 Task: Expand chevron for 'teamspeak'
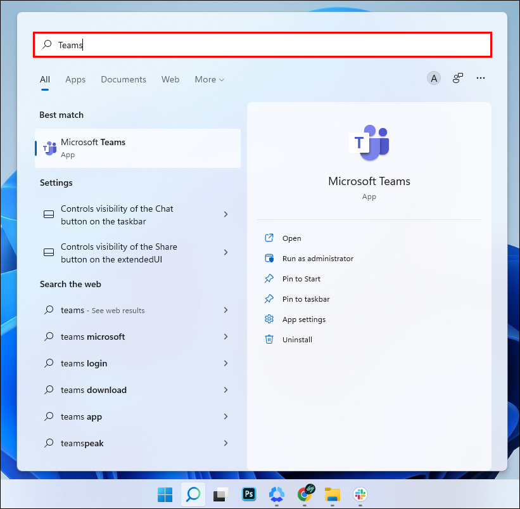tap(226, 442)
